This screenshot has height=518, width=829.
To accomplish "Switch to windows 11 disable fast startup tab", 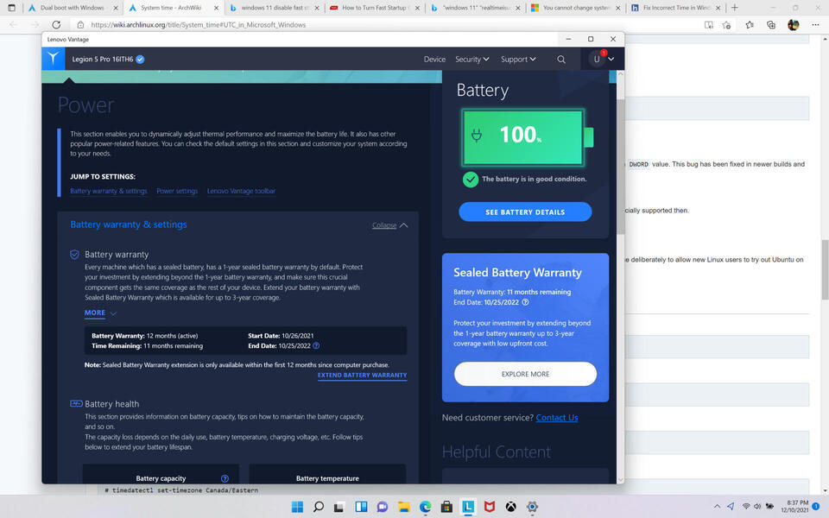I will coord(275,8).
